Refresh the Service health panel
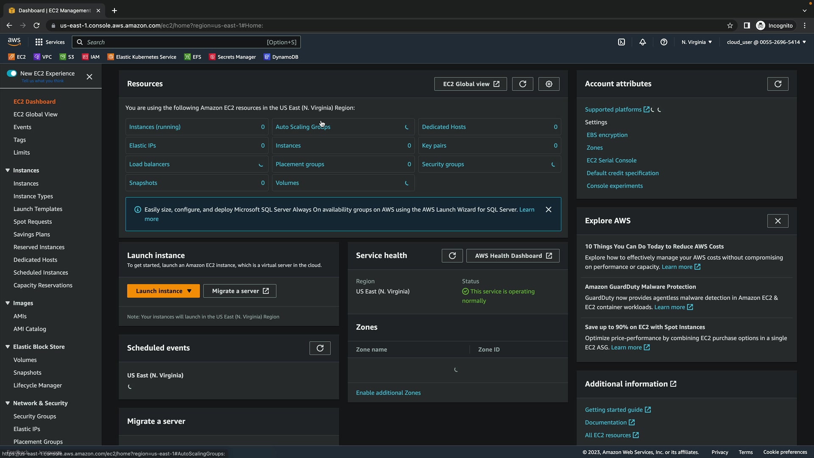This screenshot has height=458, width=814. click(452, 256)
